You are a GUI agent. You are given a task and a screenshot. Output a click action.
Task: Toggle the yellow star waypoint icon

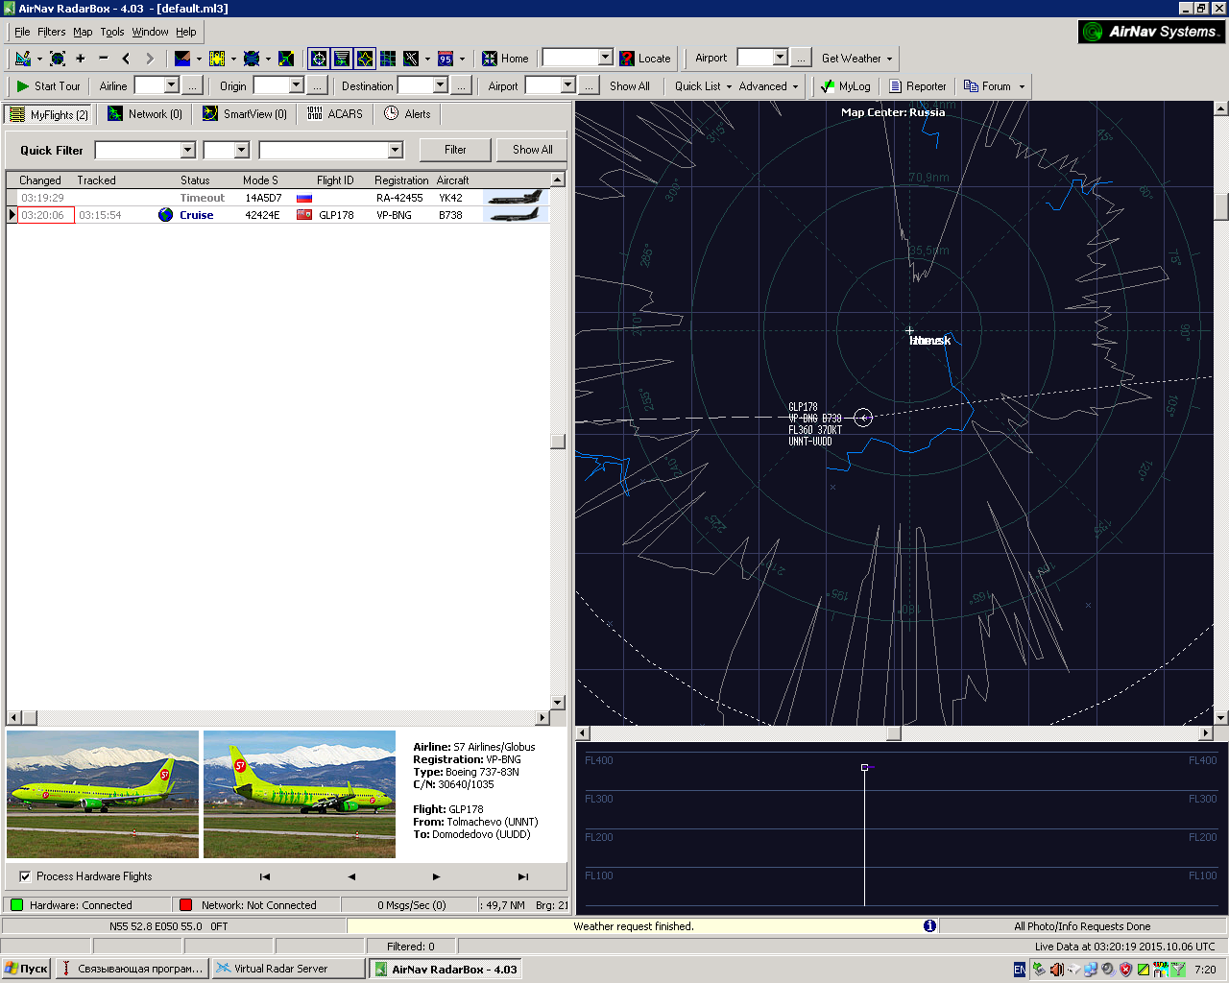point(365,59)
